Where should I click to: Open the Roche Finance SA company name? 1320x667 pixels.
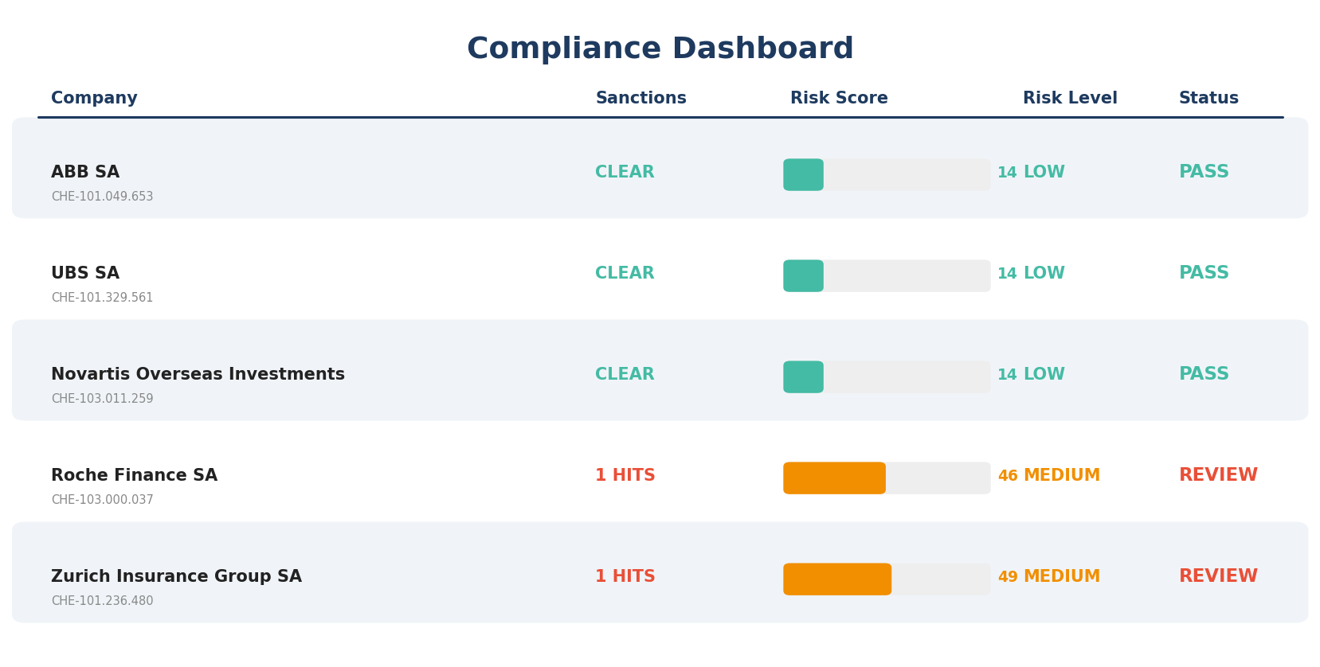[134, 476]
